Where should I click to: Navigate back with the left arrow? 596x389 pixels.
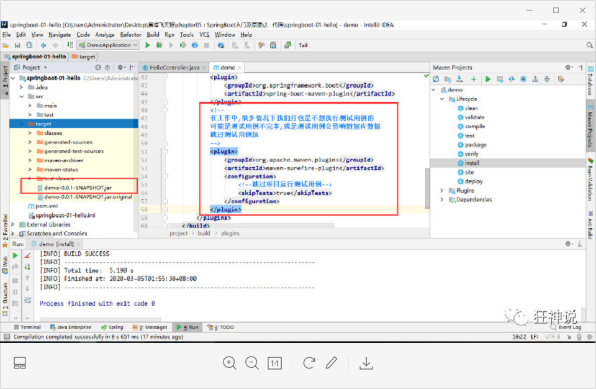click(43, 45)
